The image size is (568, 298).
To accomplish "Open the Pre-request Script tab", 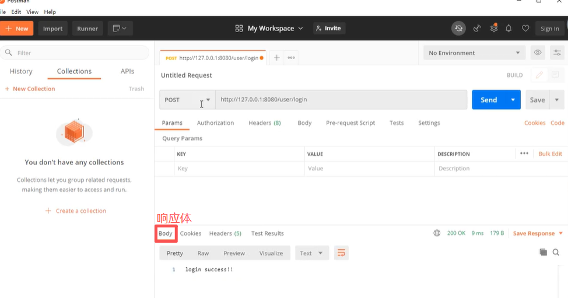I will point(350,122).
